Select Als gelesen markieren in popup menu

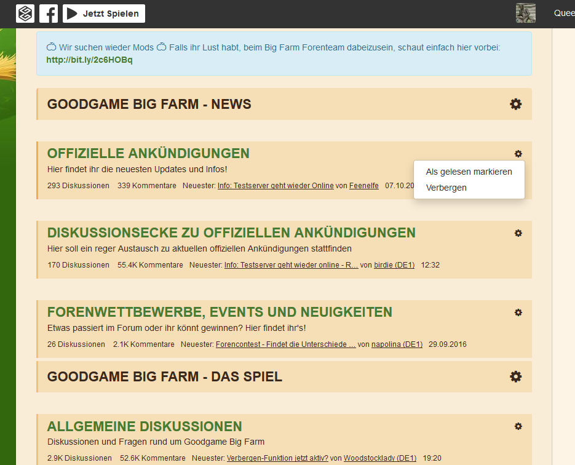pos(469,172)
